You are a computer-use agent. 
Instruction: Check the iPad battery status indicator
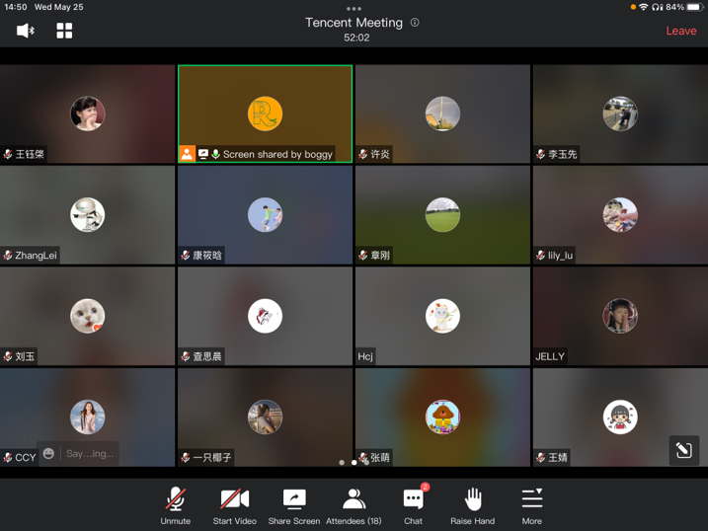click(694, 7)
